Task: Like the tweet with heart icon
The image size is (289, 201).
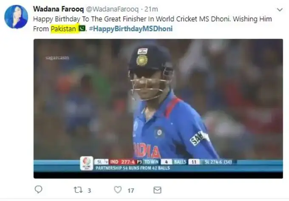Action: [118, 190]
